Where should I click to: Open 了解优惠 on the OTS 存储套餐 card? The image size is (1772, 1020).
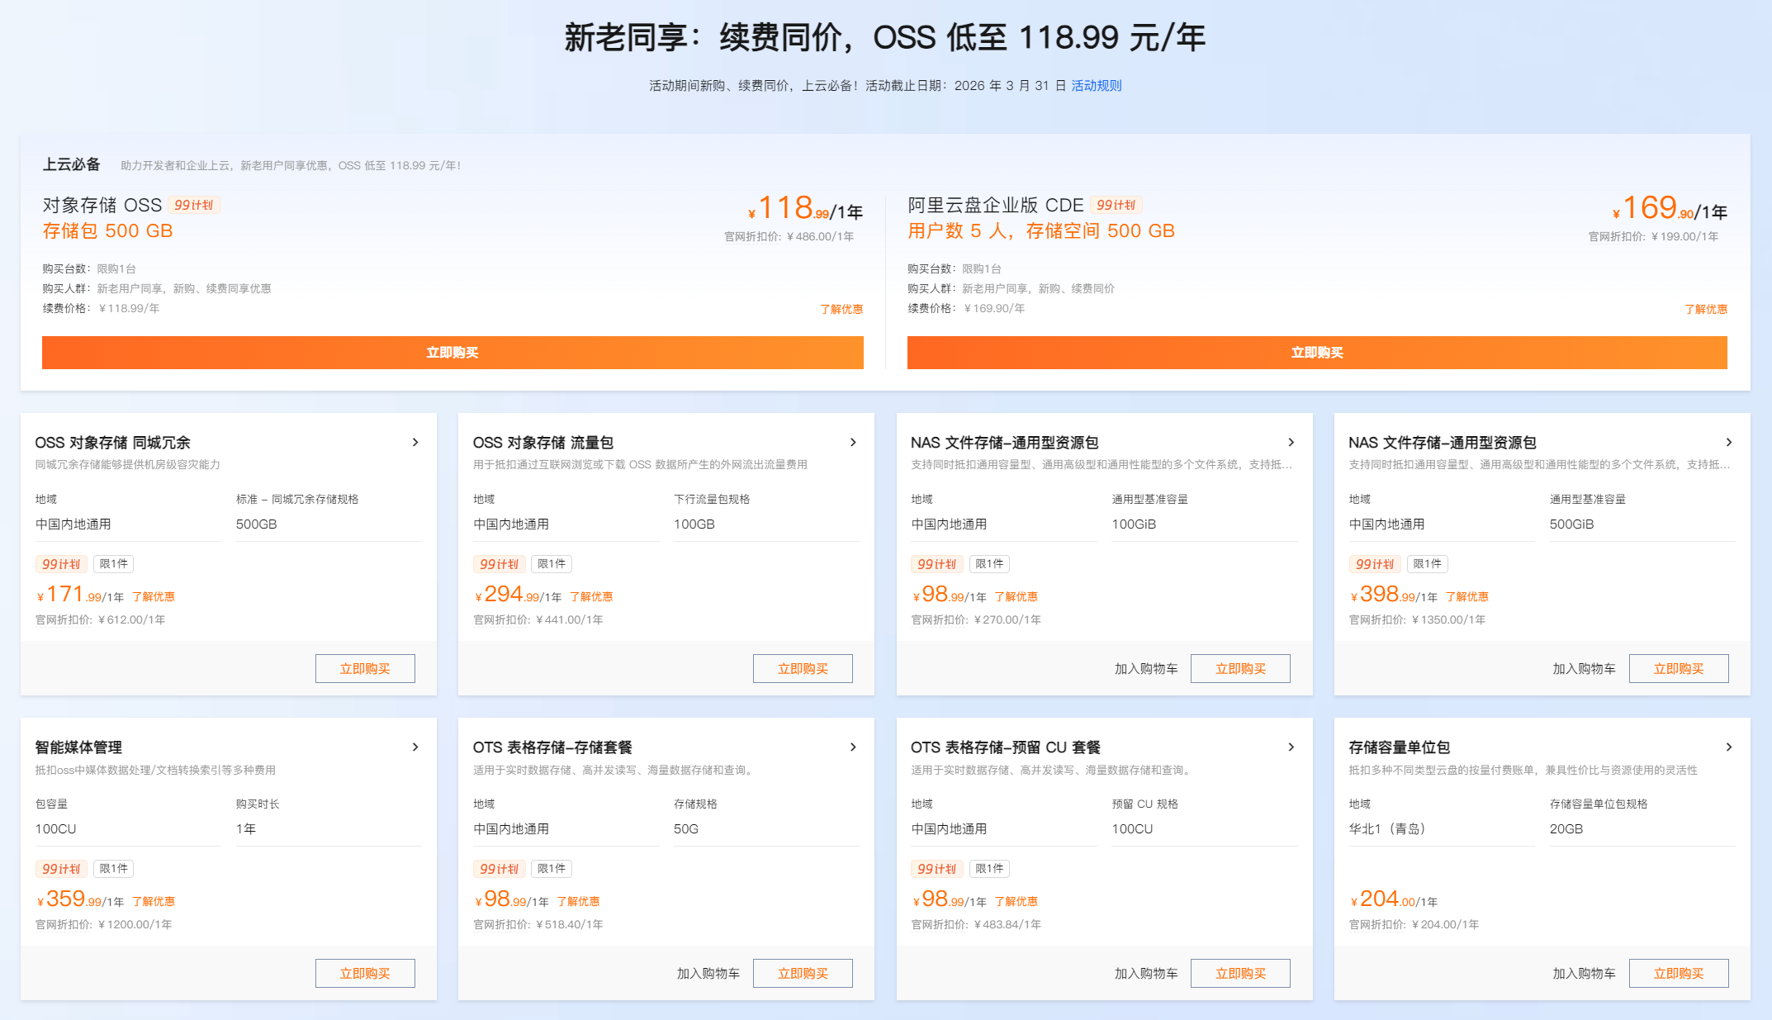coord(578,902)
